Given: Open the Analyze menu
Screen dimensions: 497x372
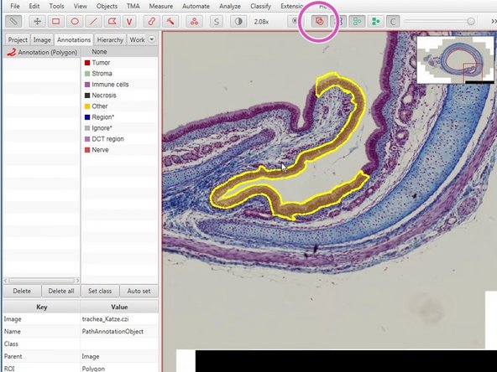Looking at the screenshot, I should click(x=230, y=6).
